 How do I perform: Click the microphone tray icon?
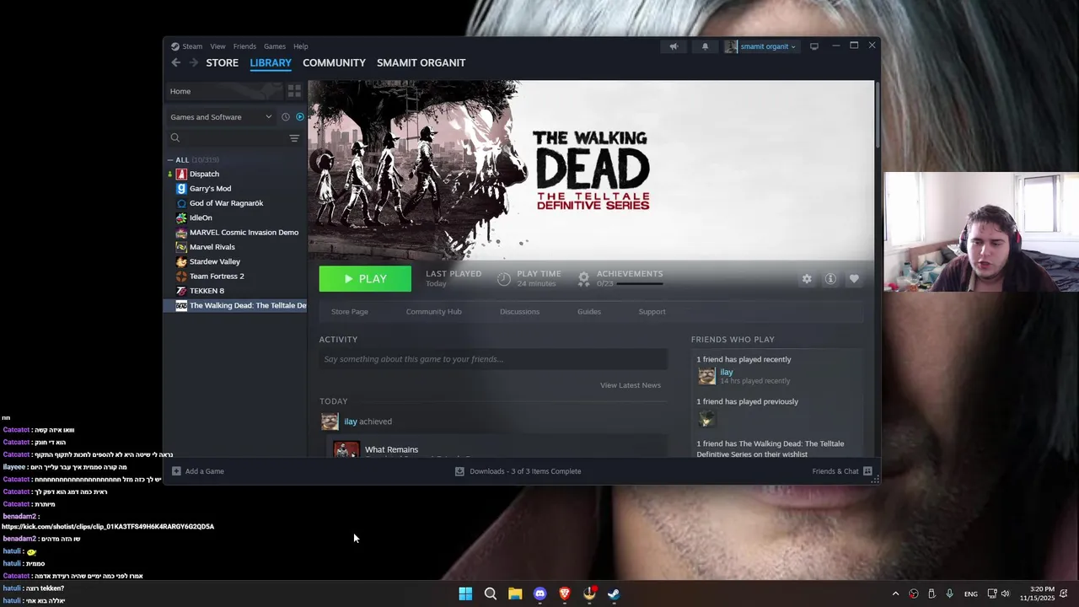[949, 594]
